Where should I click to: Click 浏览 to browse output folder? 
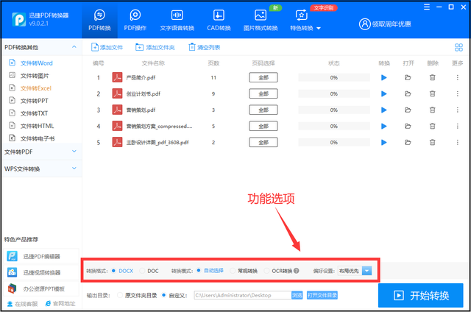click(x=297, y=296)
